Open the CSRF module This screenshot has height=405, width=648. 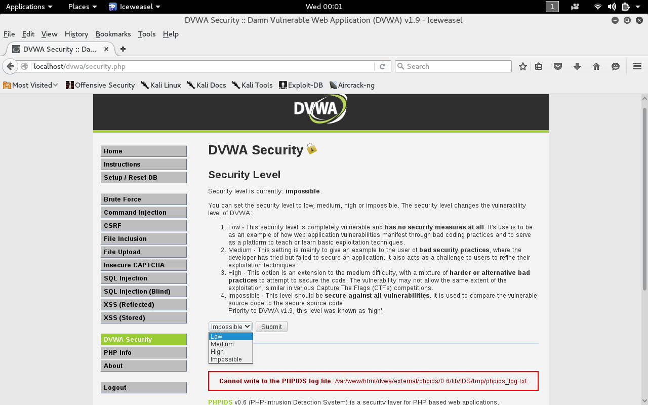pos(144,226)
